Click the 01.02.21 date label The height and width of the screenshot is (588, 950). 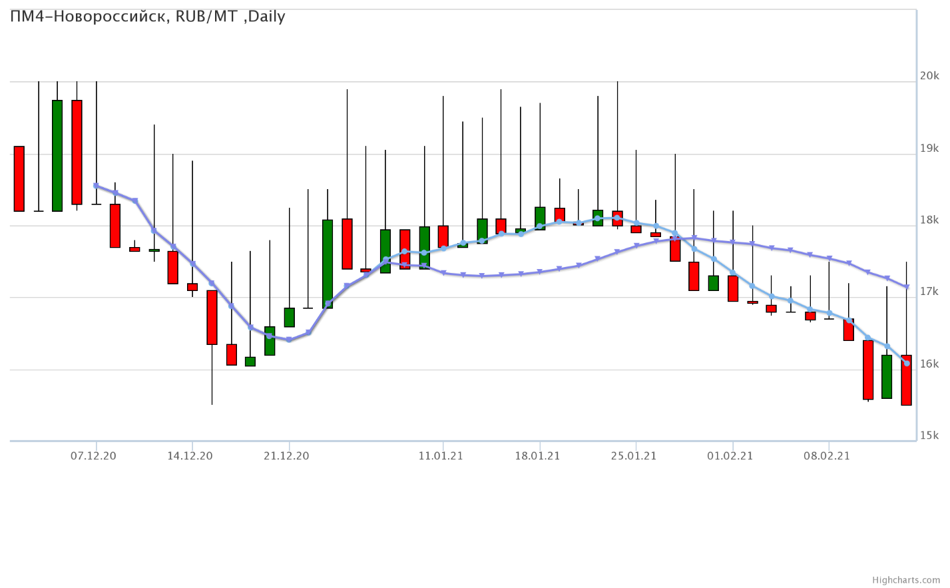pos(730,456)
